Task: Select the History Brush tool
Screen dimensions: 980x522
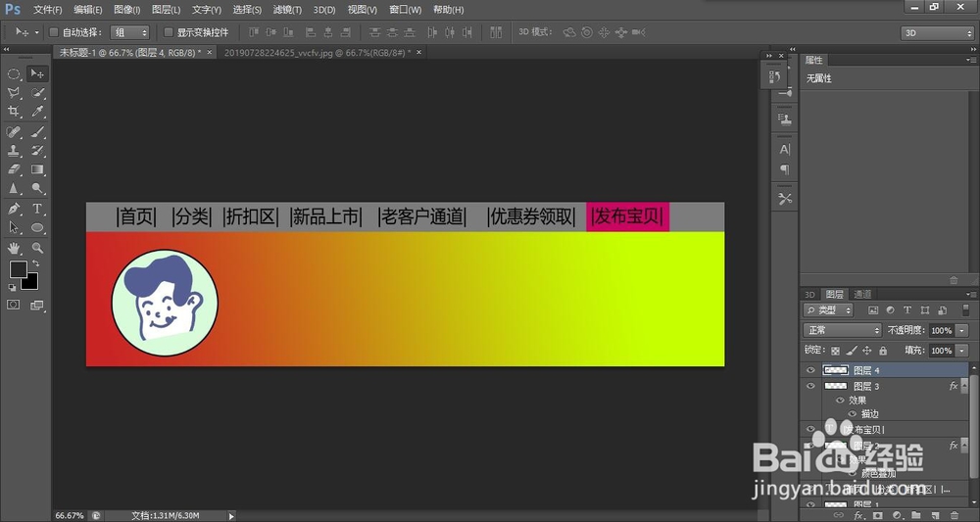Action: (37, 151)
